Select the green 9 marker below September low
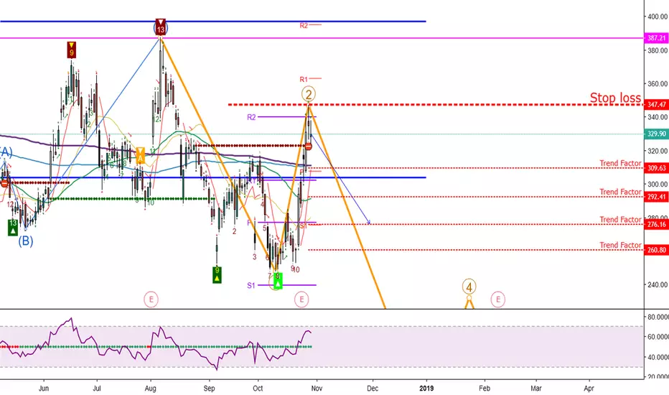This screenshot has width=669, height=395. (217, 274)
